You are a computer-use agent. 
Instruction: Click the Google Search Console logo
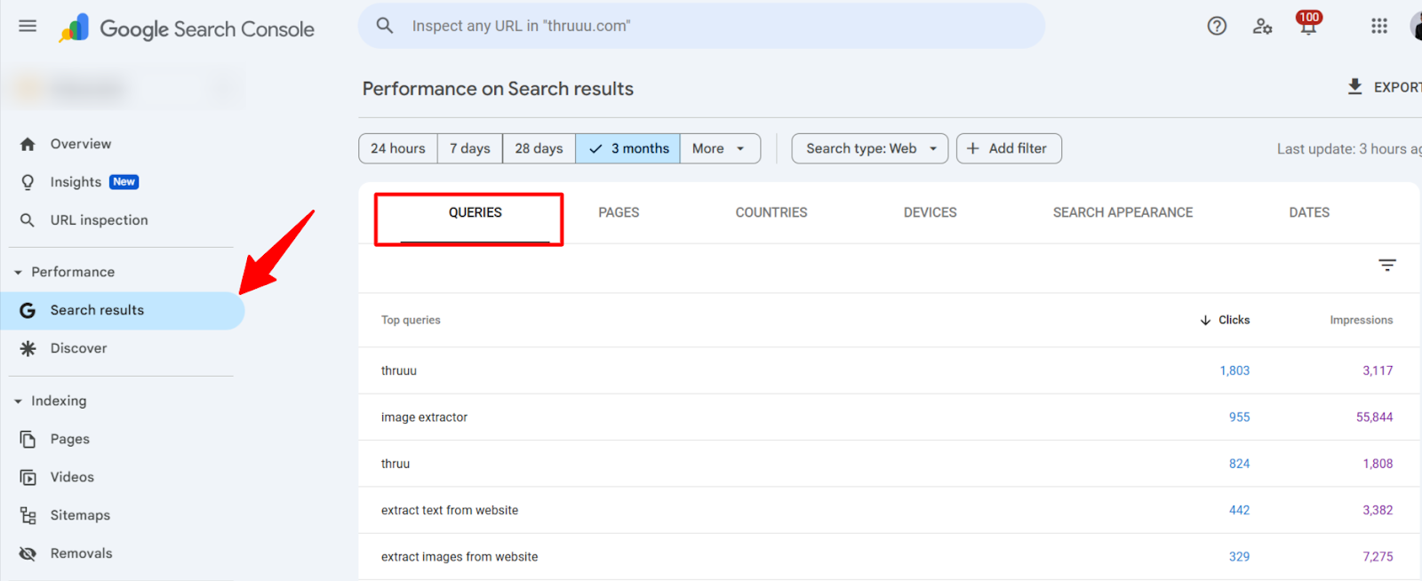187,28
